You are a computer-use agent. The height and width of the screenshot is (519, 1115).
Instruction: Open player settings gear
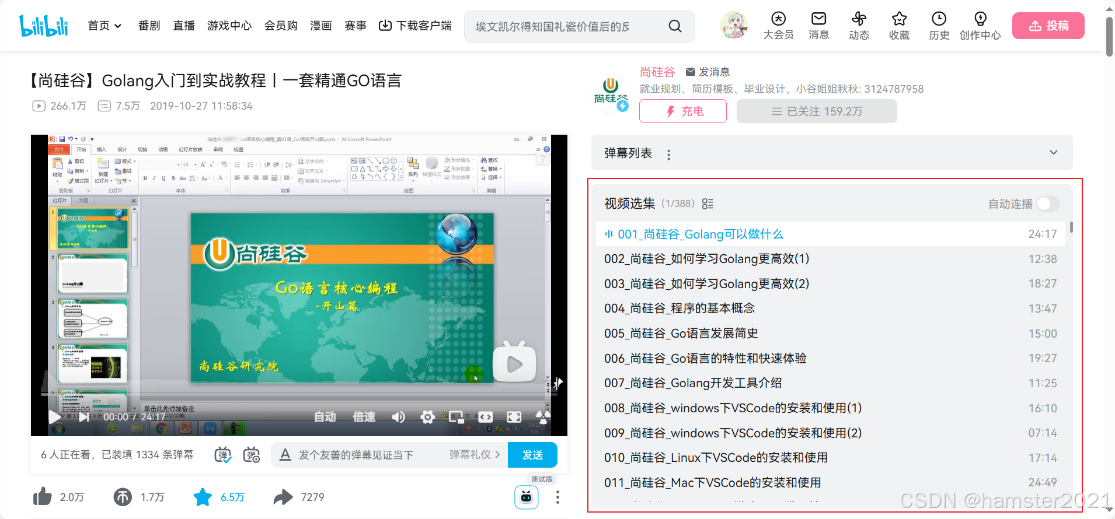point(427,417)
